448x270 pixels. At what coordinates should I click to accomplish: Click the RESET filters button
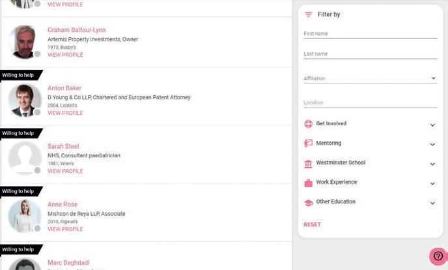click(x=313, y=224)
